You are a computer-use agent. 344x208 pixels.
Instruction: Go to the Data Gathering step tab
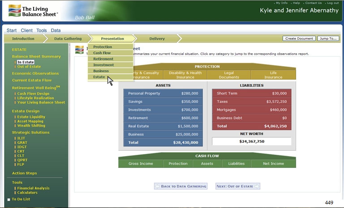pyautogui.click(x=68, y=38)
